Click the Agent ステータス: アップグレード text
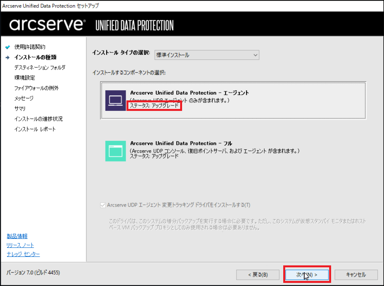This screenshot has width=384, height=286. pyautogui.click(x=154, y=106)
